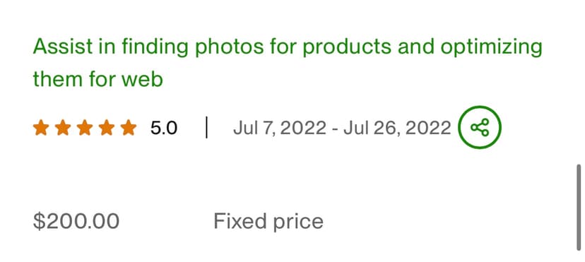The image size is (585, 262).
Task: Click the 5.0 rating score
Action: tap(164, 129)
